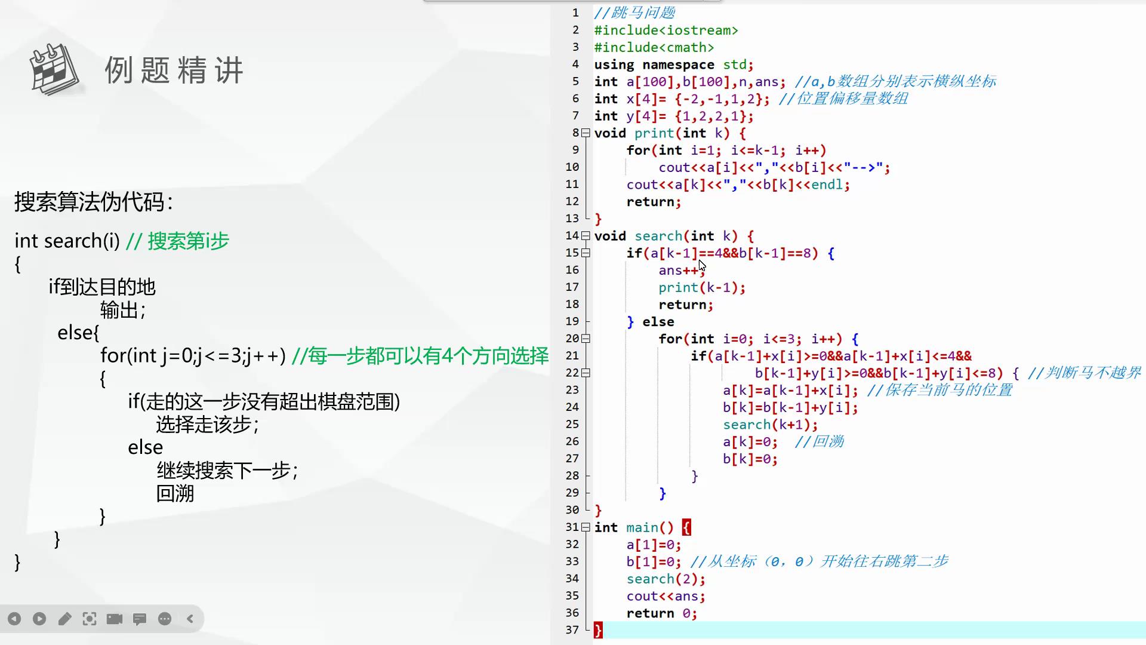Click the comment //从坐标（0，0）开始往右跳第二步
Viewport: 1146px width, 645px height.
click(x=819, y=561)
